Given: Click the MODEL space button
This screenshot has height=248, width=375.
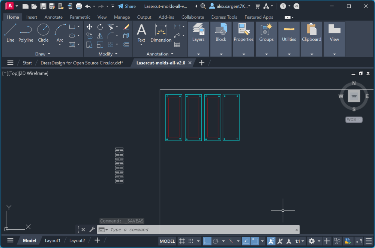Looking at the screenshot, I should (167, 241).
